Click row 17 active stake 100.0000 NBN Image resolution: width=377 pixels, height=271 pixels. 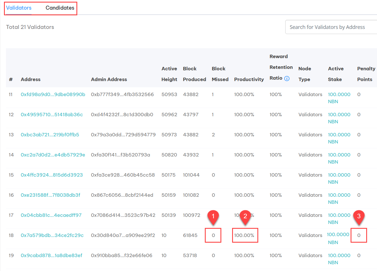pos(339,219)
